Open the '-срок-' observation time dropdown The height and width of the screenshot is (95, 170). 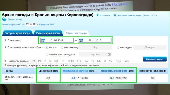pos(96,54)
